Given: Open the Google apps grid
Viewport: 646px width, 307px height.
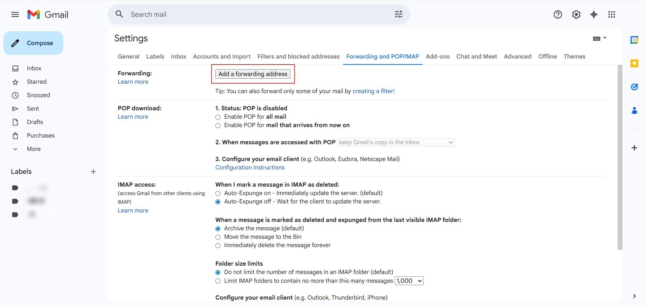Looking at the screenshot, I should coord(612,14).
